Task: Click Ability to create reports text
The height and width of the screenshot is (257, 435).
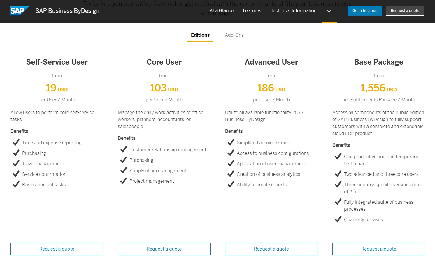Action: 262,185
